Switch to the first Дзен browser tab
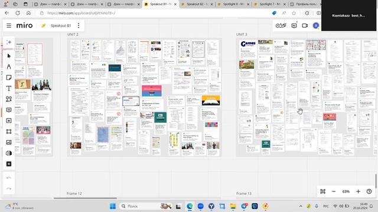Image resolution: width=378 pixels, height=212 pixels. [50, 4]
